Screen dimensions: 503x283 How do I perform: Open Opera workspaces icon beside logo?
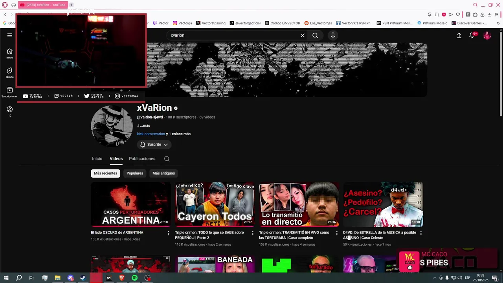[14, 5]
